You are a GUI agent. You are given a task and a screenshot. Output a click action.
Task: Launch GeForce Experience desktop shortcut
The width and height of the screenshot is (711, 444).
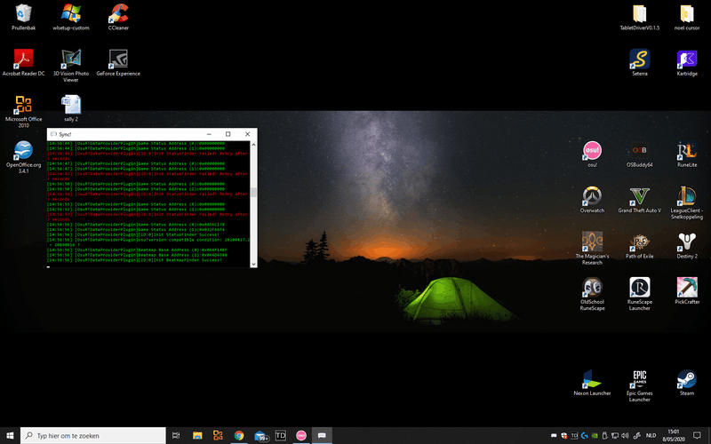118,62
